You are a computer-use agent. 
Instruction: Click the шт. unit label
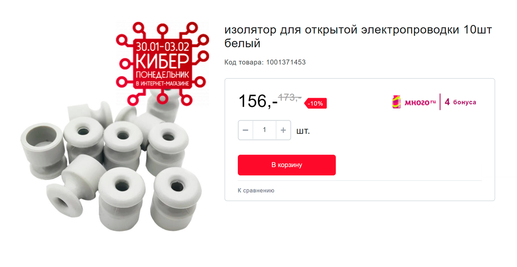303,131
